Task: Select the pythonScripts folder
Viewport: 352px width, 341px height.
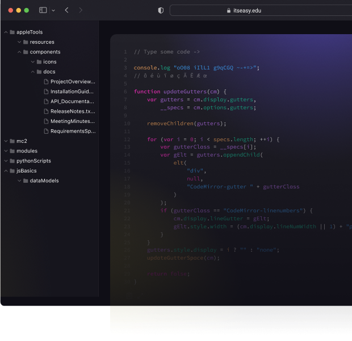Action: pos(34,161)
